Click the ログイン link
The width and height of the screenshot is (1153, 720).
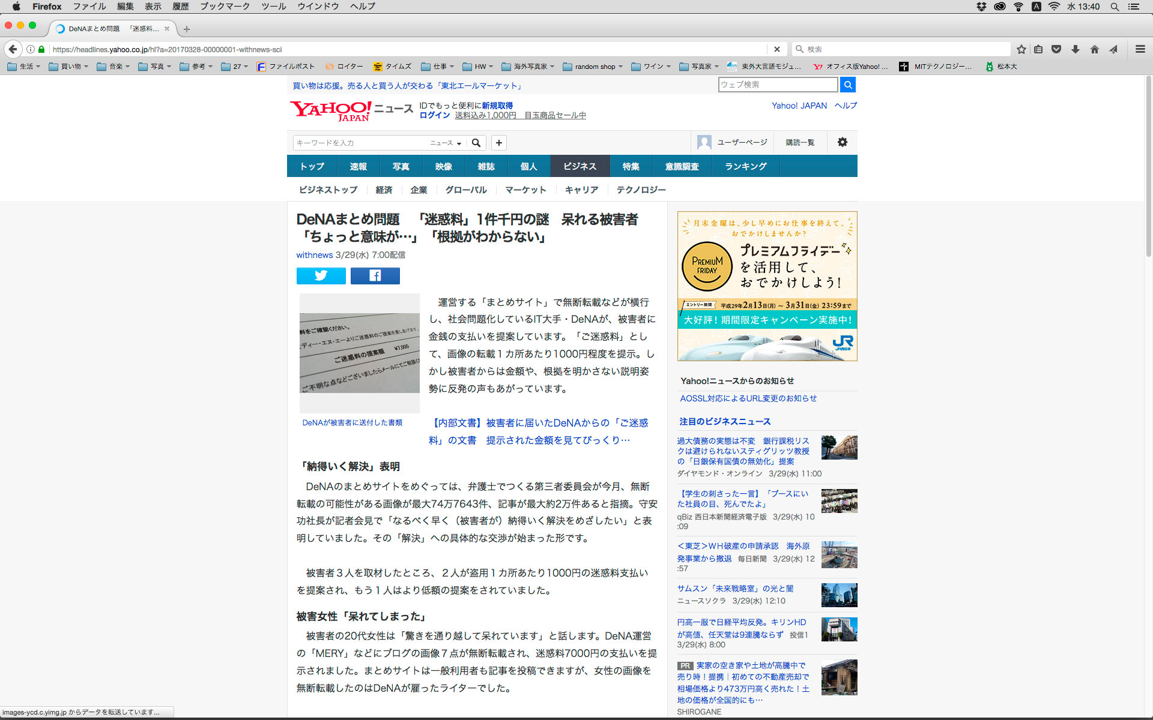434,115
